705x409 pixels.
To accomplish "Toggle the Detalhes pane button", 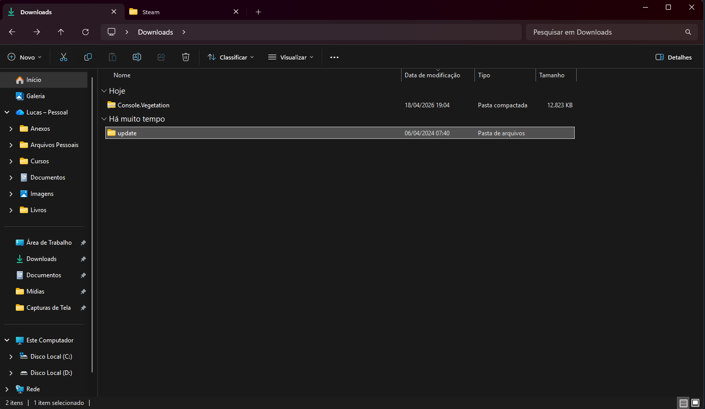I will click(674, 57).
